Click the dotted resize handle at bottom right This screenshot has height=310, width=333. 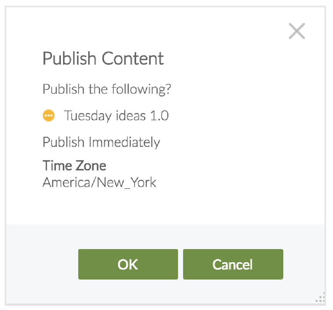[x=320, y=297]
